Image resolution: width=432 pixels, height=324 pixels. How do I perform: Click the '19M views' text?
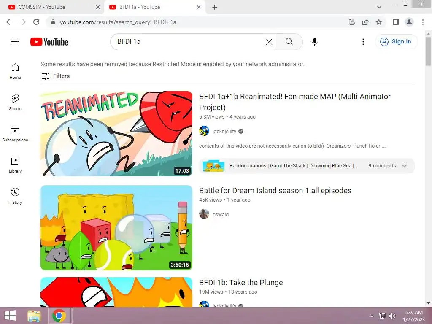pyautogui.click(x=211, y=292)
